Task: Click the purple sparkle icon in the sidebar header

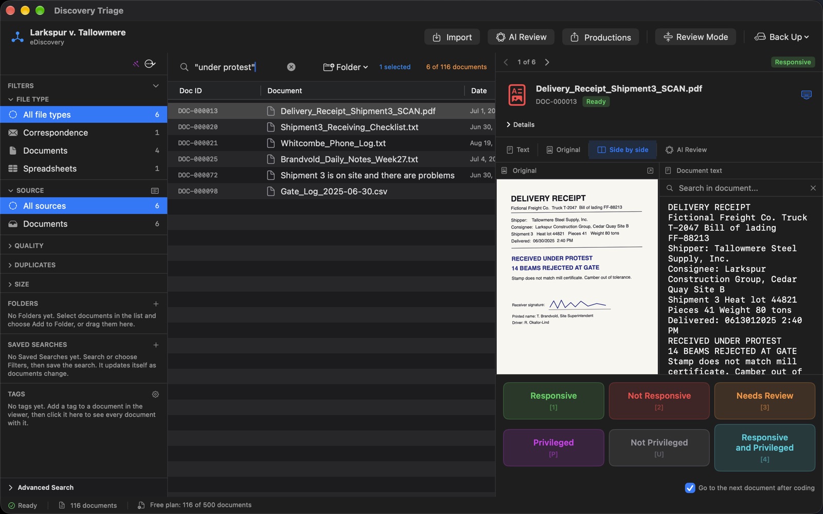Action: click(x=136, y=64)
